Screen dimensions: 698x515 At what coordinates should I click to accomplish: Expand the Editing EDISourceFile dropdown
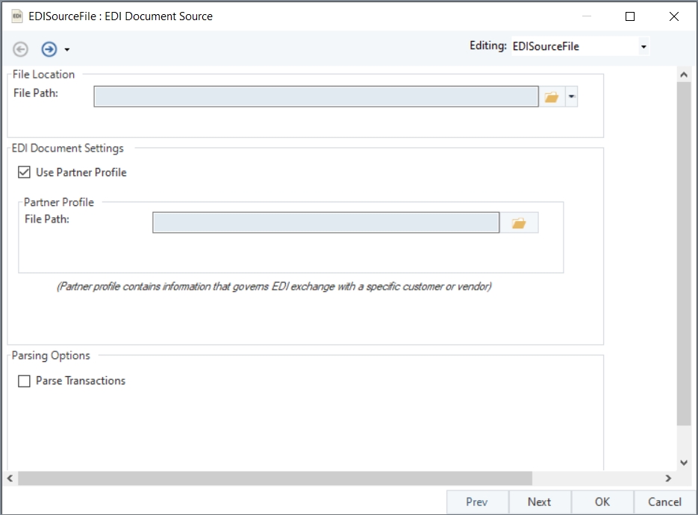tap(644, 46)
